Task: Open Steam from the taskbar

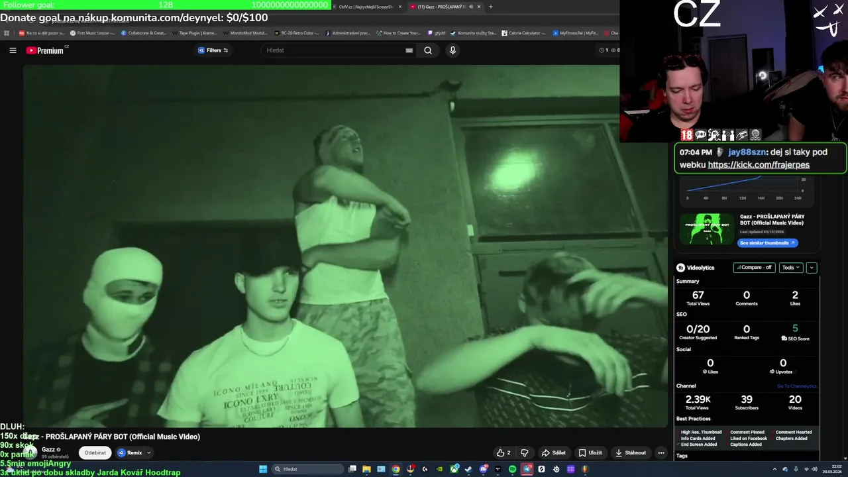Action: [468, 469]
